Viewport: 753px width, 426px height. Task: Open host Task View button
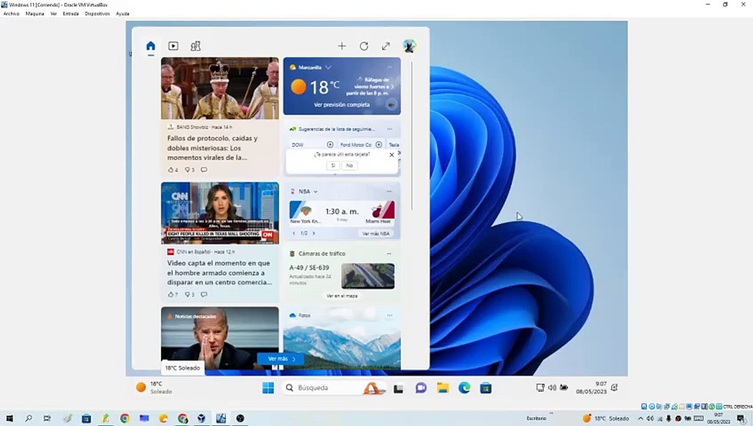click(x=47, y=418)
